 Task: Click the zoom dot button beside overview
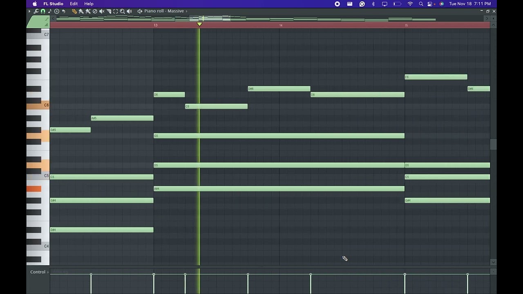coord(493,18)
